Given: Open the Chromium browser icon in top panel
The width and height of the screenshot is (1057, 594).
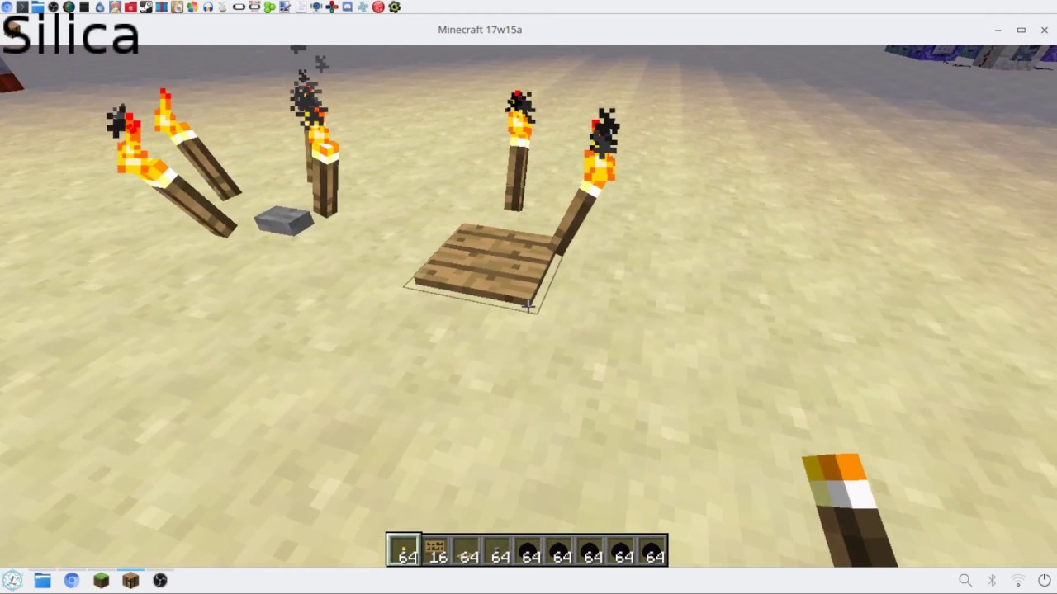Looking at the screenshot, I should [7, 7].
